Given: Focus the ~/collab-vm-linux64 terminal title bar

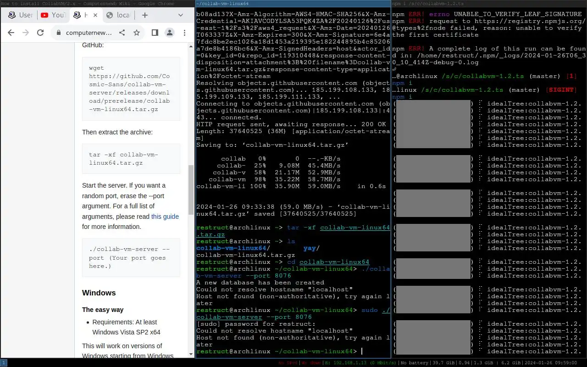Looking at the screenshot, I should tap(293, 3).
